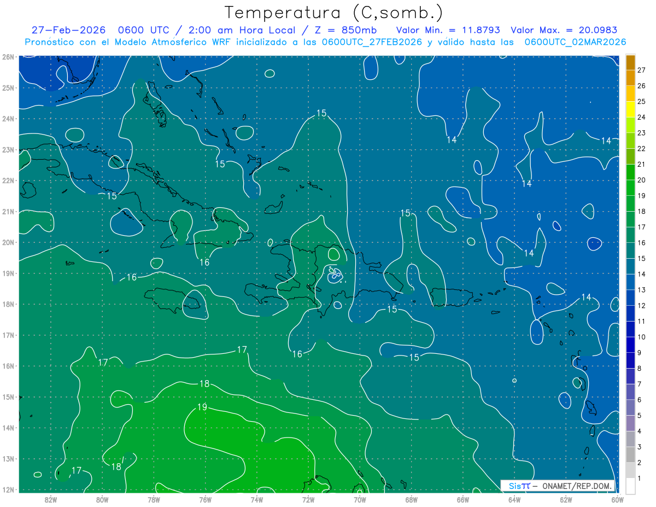Click 'Pronóstico con el Modelo Atmosferico WRF' text
This screenshot has height=507, width=656.
pos(128,42)
